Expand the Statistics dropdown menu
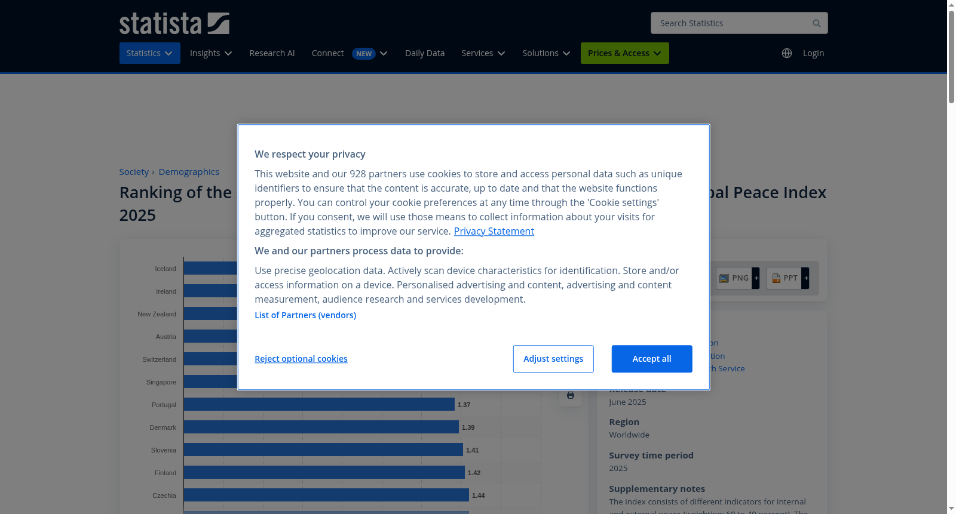 coord(150,53)
